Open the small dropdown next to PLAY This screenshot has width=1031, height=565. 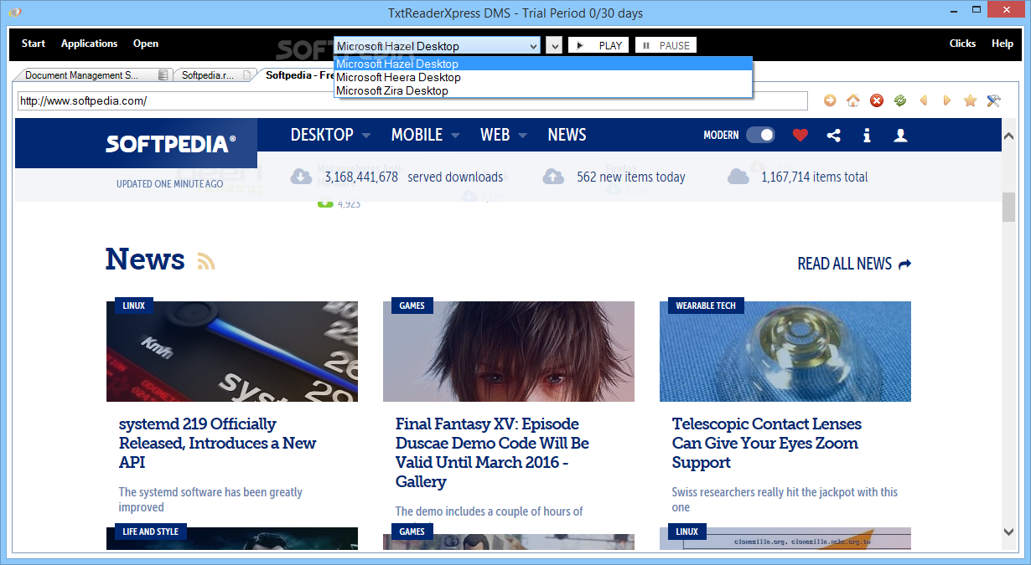click(x=554, y=46)
